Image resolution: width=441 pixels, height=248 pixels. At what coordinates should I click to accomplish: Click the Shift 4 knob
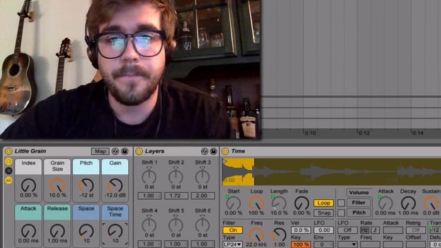pos(149,225)
